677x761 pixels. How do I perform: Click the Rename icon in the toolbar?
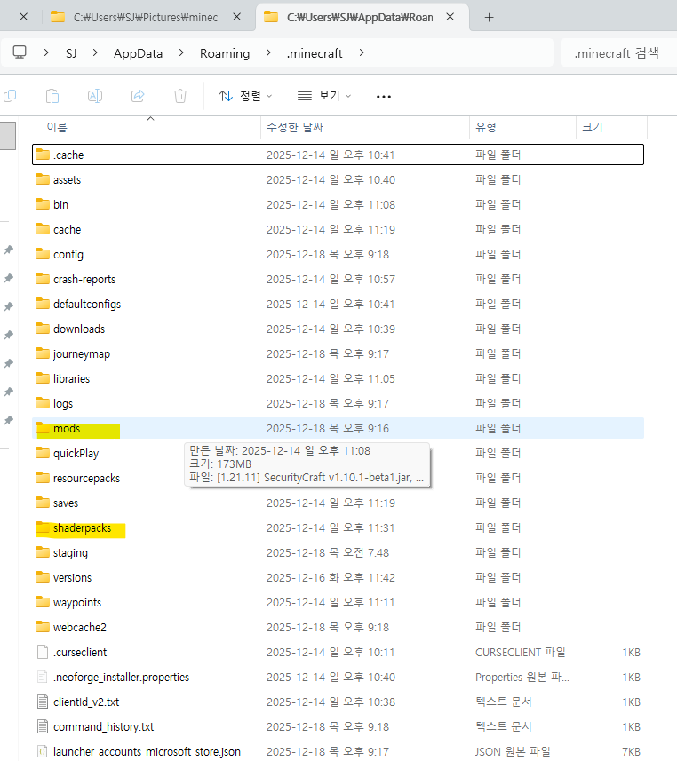coord(95,96)
